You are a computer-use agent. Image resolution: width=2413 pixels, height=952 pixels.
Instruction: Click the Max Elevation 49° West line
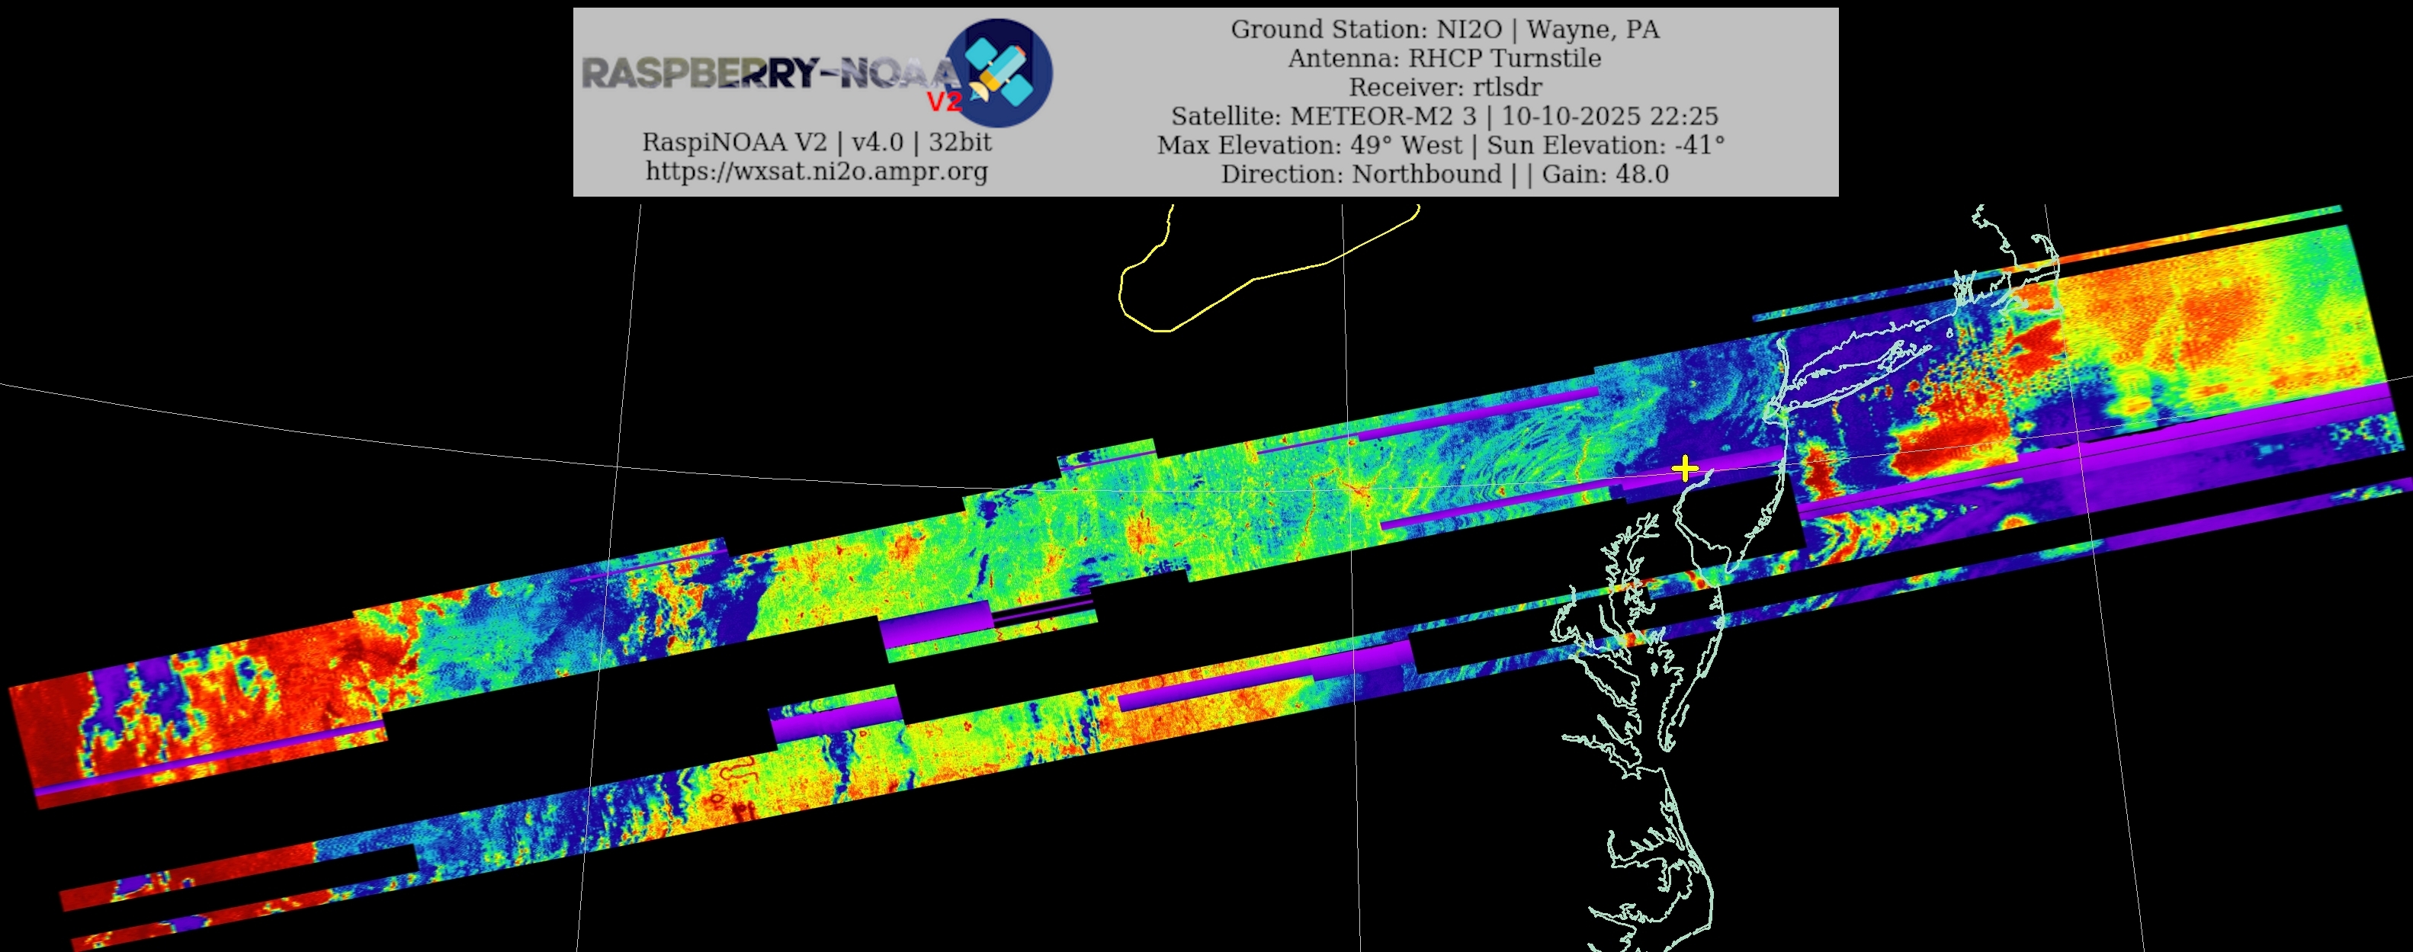pyautogui.click(x=1441, y=145)
